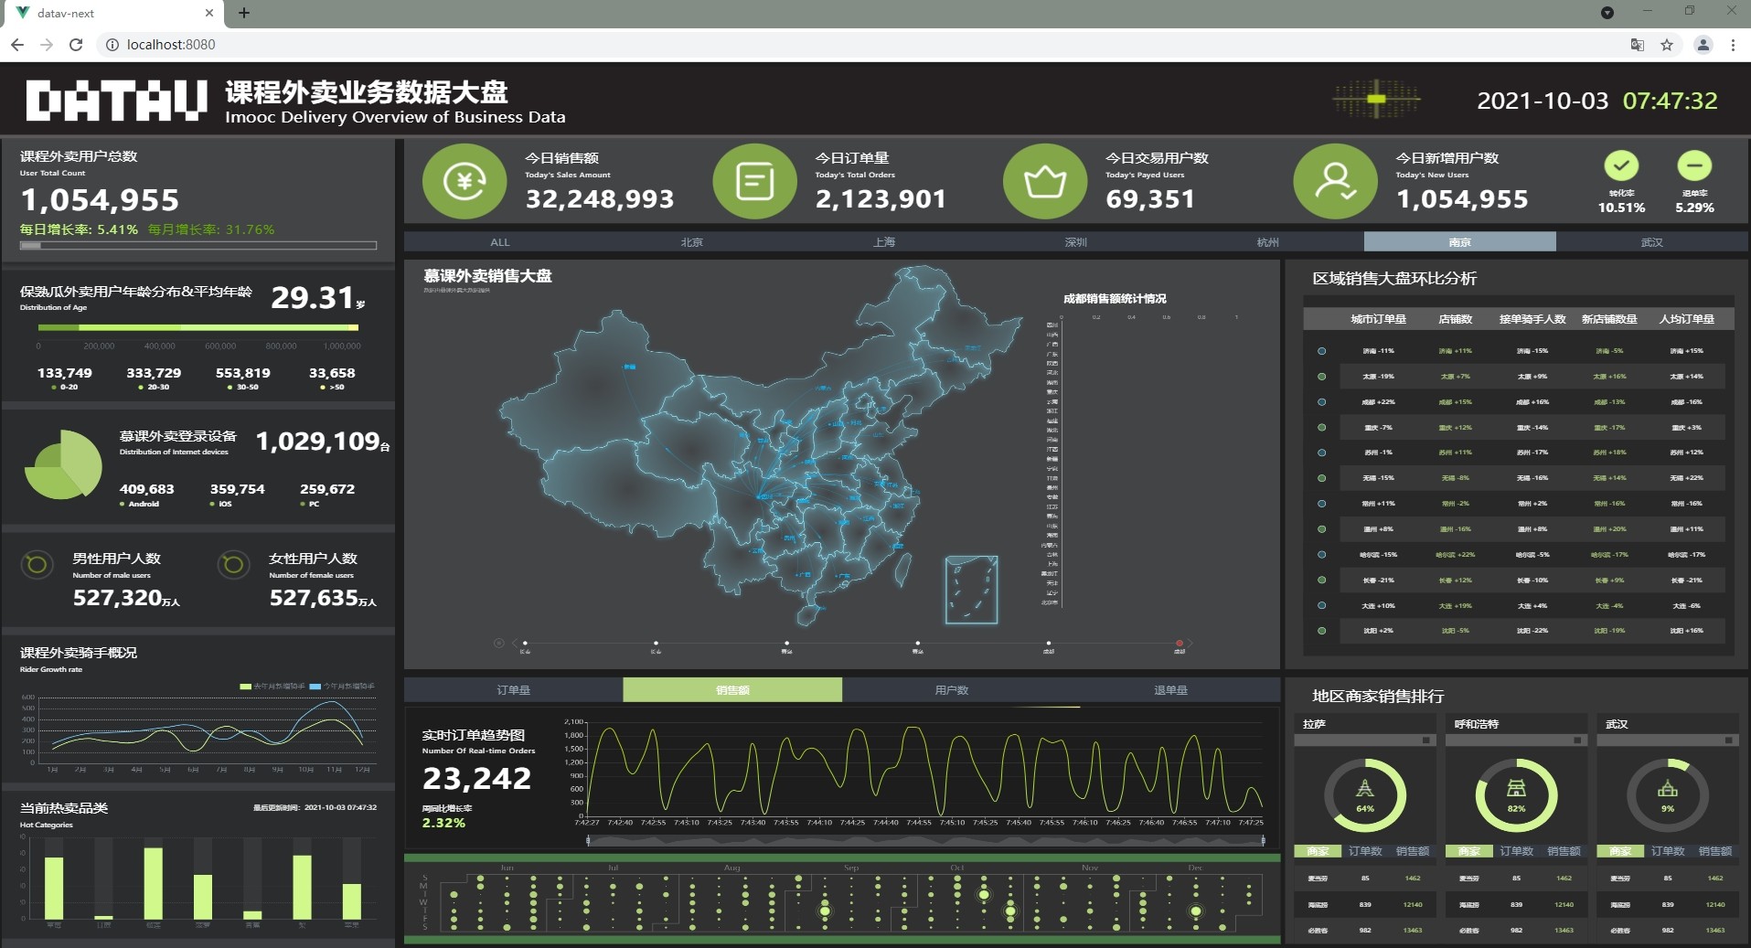Toggle the green last-year riders legend item

coord(272,686)
